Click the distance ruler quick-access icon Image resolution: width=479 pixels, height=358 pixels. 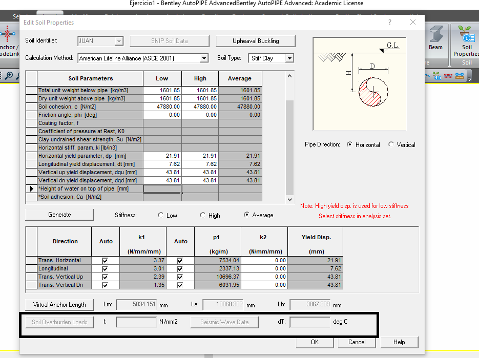460,75
